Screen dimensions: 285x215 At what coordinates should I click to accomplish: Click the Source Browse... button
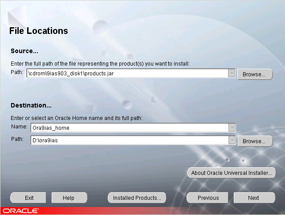click(255, 74)
